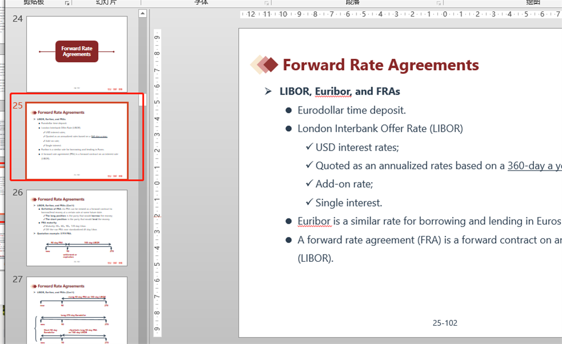Select slide 26 thumbnail with timeline diagram

click(x=77, y=228)
